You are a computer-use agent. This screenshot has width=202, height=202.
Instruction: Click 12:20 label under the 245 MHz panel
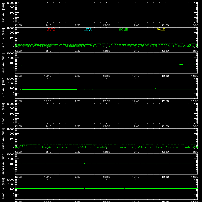[x=77, y=26]
